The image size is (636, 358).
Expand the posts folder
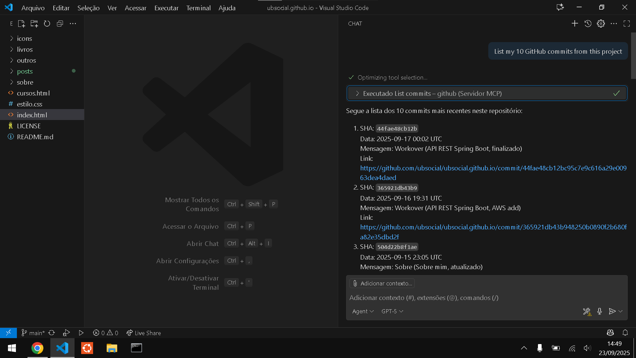25,71
